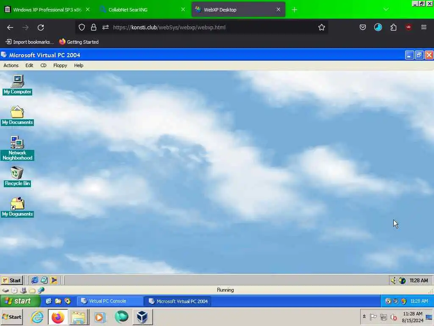Open the My Dogurnents shortcut icon
The image size is (434, 326).
click(x=17, y=207)
